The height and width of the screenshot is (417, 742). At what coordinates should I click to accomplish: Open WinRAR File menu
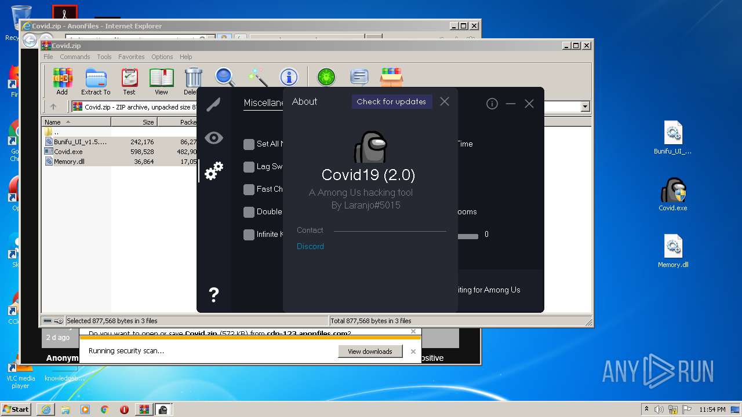48,57
